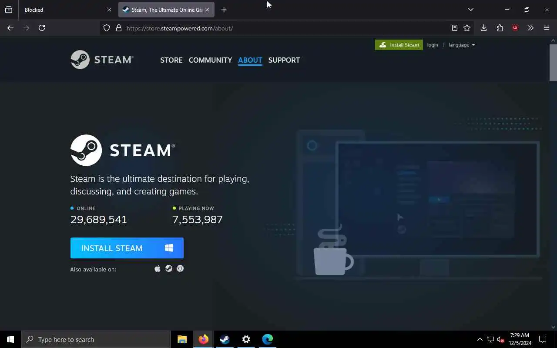Image resolution: width=557 pixels, height=348 pixels.
Task: Open the clock showing 7:29 AM
Action: pos(520,339)
